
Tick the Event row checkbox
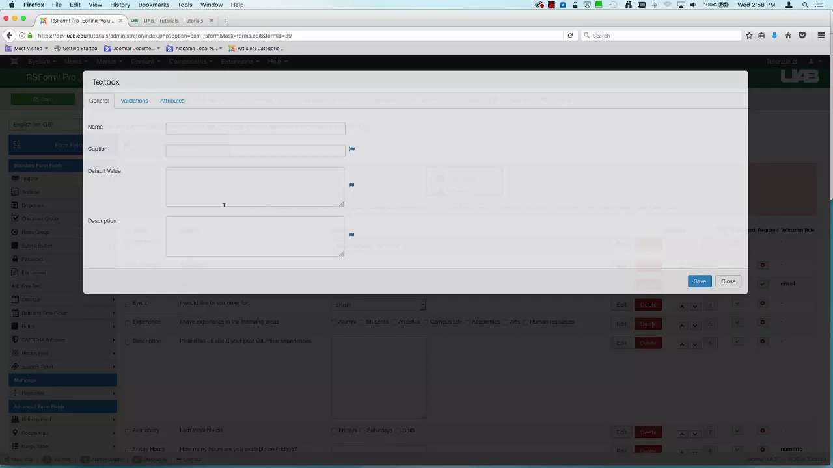pos(128,304)
